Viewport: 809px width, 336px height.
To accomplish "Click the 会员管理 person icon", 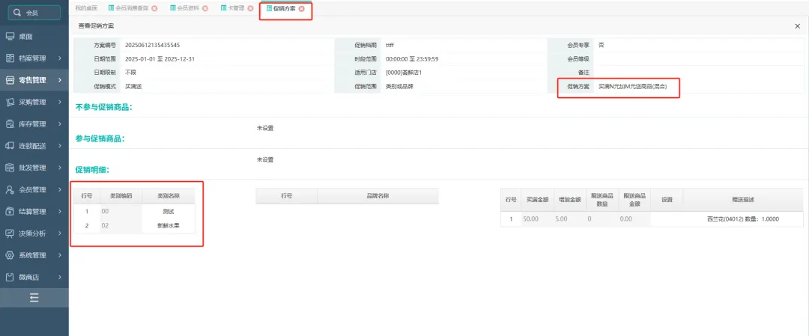I will pos(10,189).
